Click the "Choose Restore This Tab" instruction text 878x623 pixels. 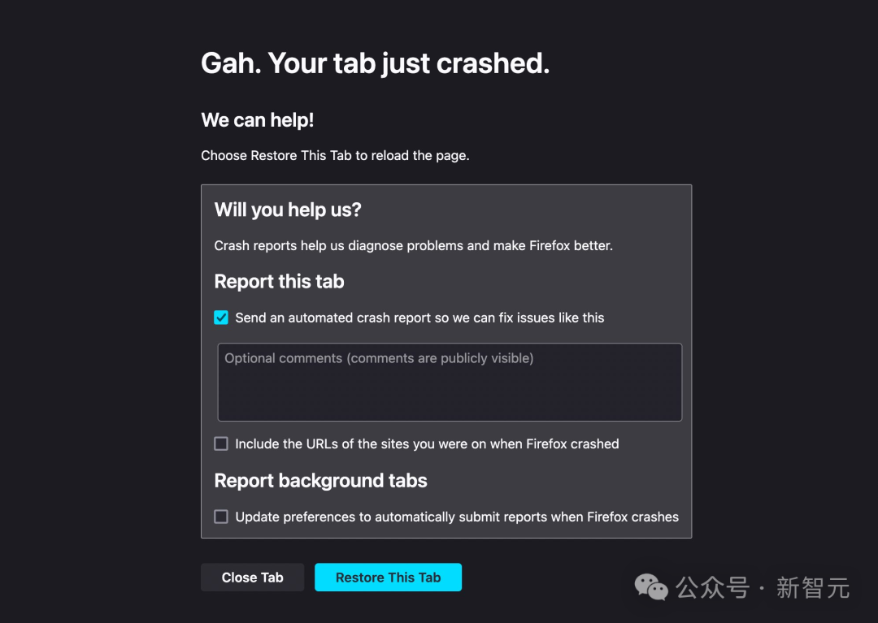coord(335,155)
